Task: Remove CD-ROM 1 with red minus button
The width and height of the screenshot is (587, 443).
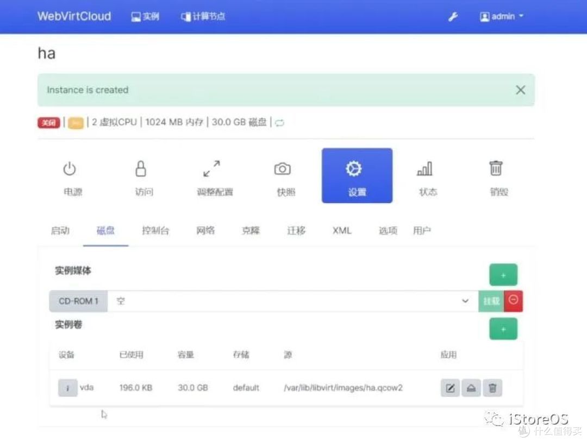Action: [x=513, y=301]
